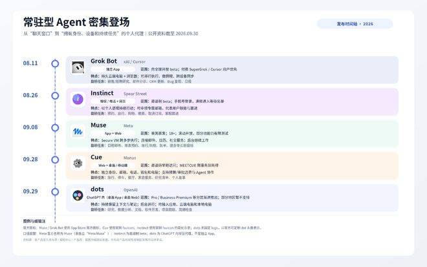Click the Meta company label
Viewport: 427px width, 267px height.
(128, 126)
